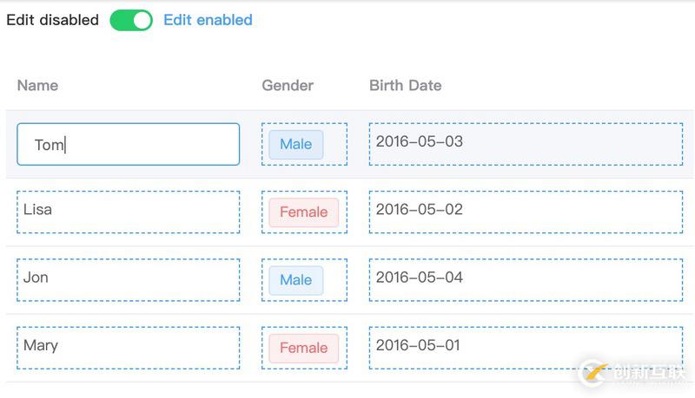Open the Female gender tag in Lisa's row

pos(303,212)
